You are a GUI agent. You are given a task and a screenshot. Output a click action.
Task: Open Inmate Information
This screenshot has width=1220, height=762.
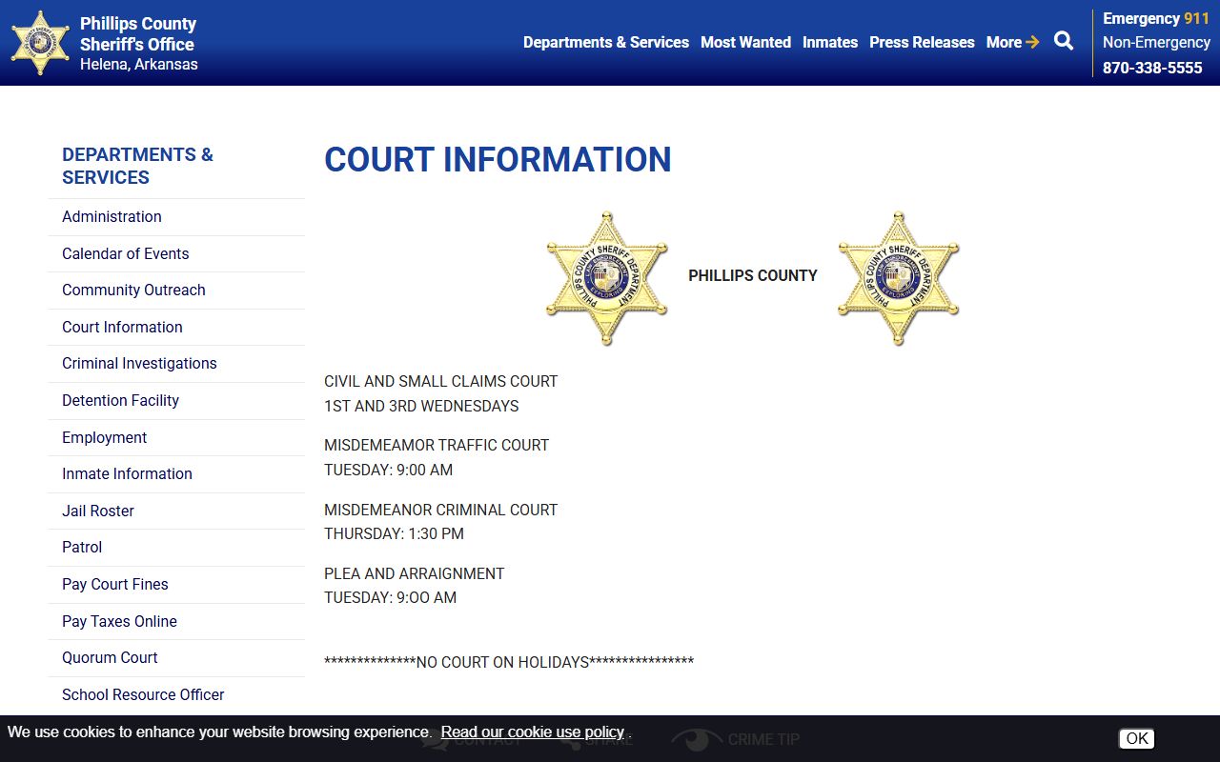(176, 474)
